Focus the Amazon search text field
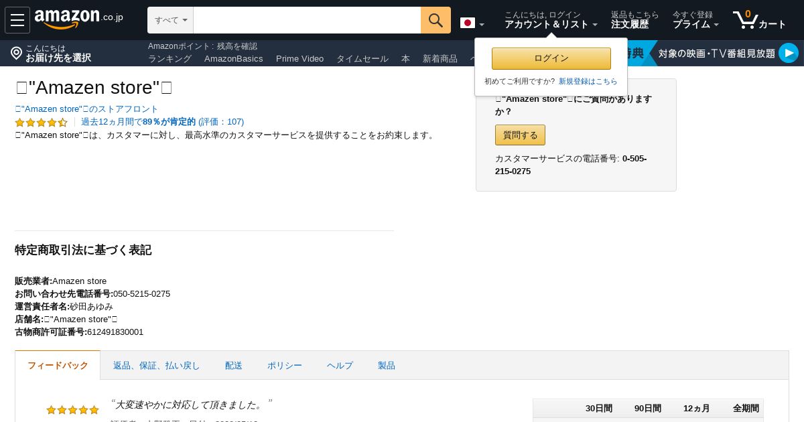 pyautogui.click(x=307, y=20)
